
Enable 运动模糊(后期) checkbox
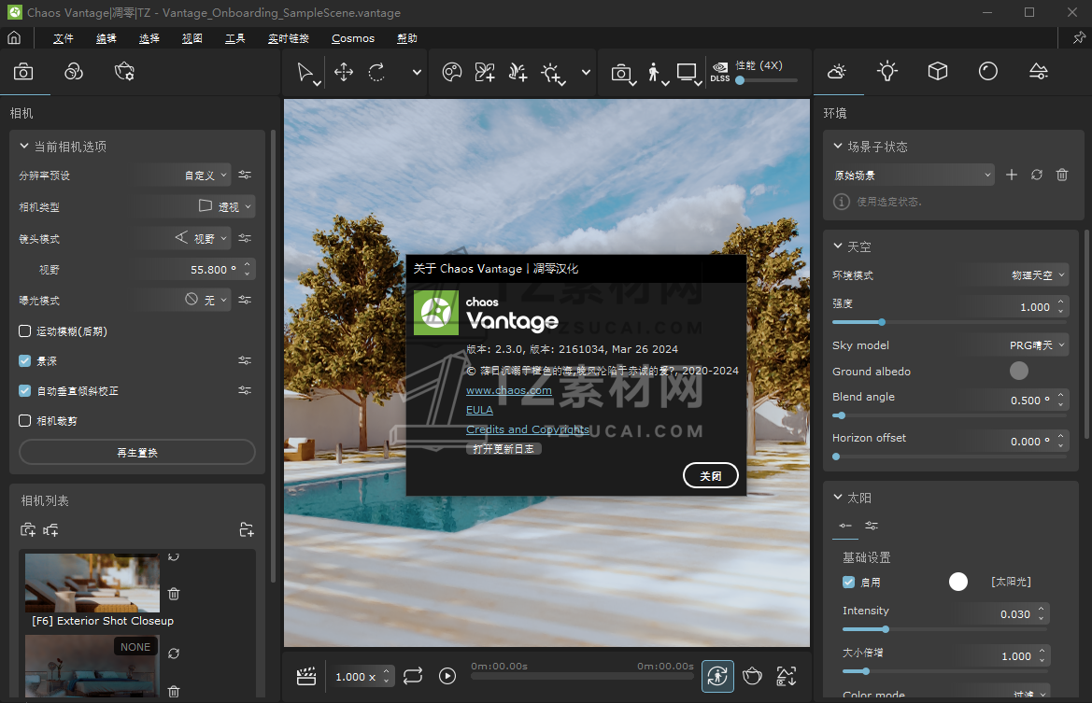25,331
